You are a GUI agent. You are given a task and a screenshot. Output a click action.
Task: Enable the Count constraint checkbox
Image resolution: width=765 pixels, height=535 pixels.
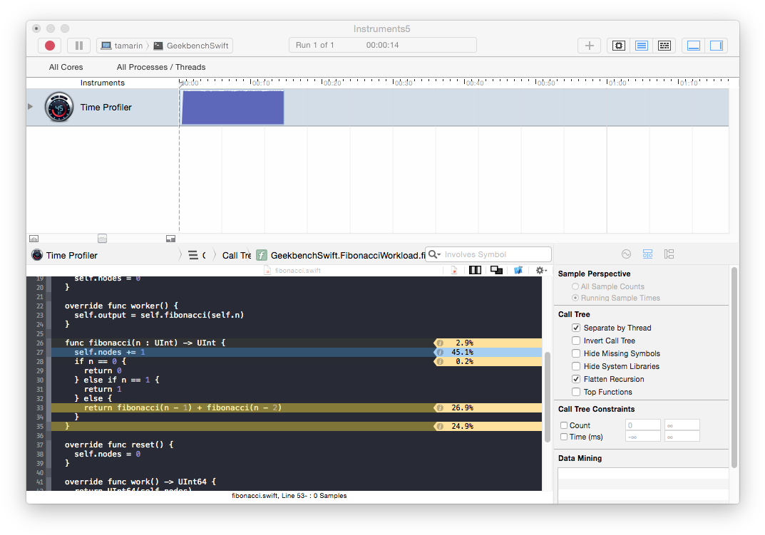click(x=564, y=425)
